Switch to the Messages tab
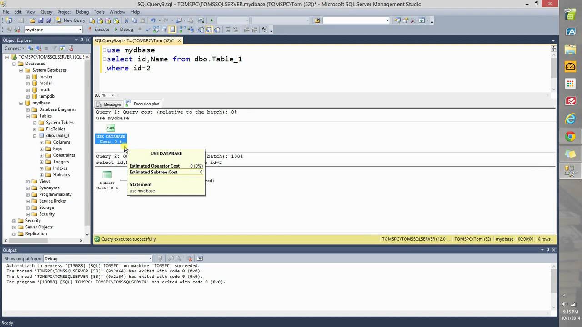582x327 pixels. (x=109, y=104)
